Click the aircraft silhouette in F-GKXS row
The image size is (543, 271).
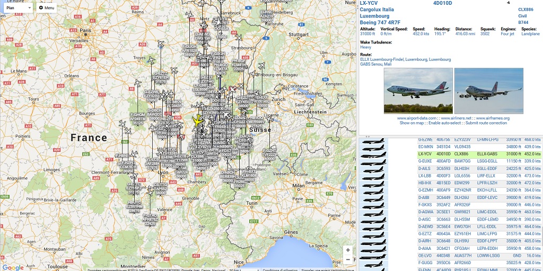pos(373,205)
